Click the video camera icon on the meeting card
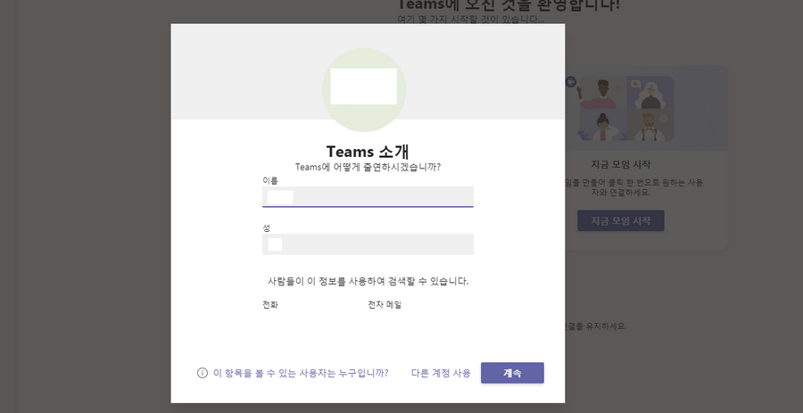Viewport: 803px width, 413px height. (571, 82)
